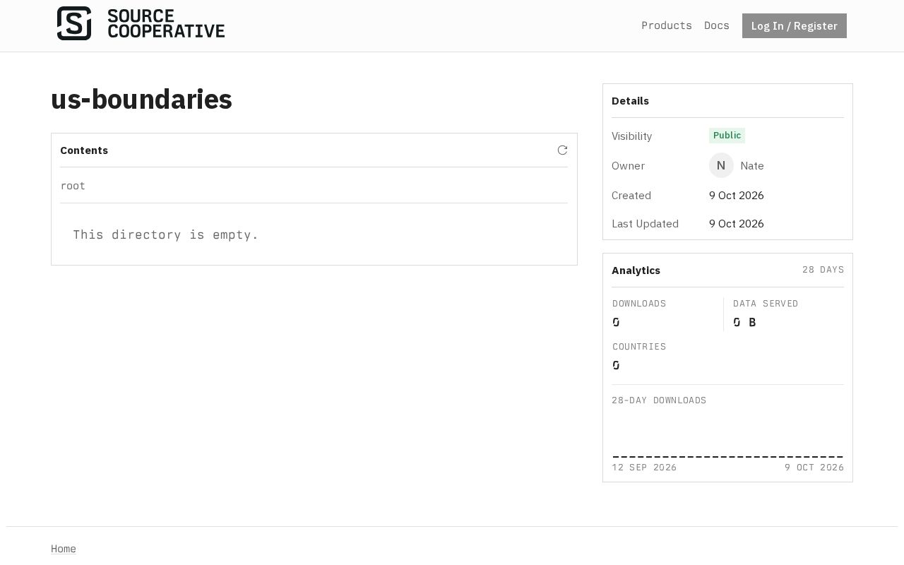Viewport: 904px width, 565px height.
Task: Click the Downloads count value
Action: pos(616,322)
